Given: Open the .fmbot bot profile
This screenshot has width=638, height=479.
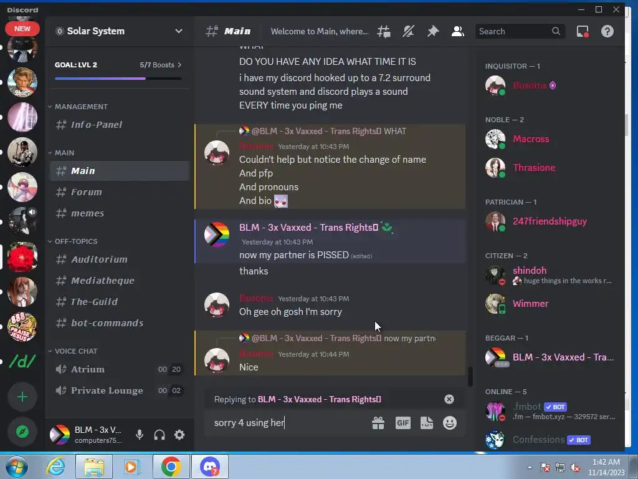Looking at the screenshot, I should point(550,411).
